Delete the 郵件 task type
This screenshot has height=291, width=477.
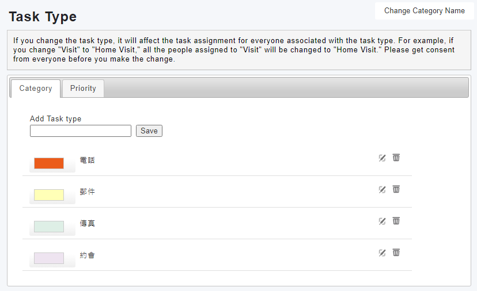[396, 189]
